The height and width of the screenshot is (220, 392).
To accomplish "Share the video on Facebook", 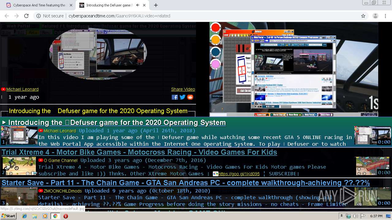I will coord(175,97).
